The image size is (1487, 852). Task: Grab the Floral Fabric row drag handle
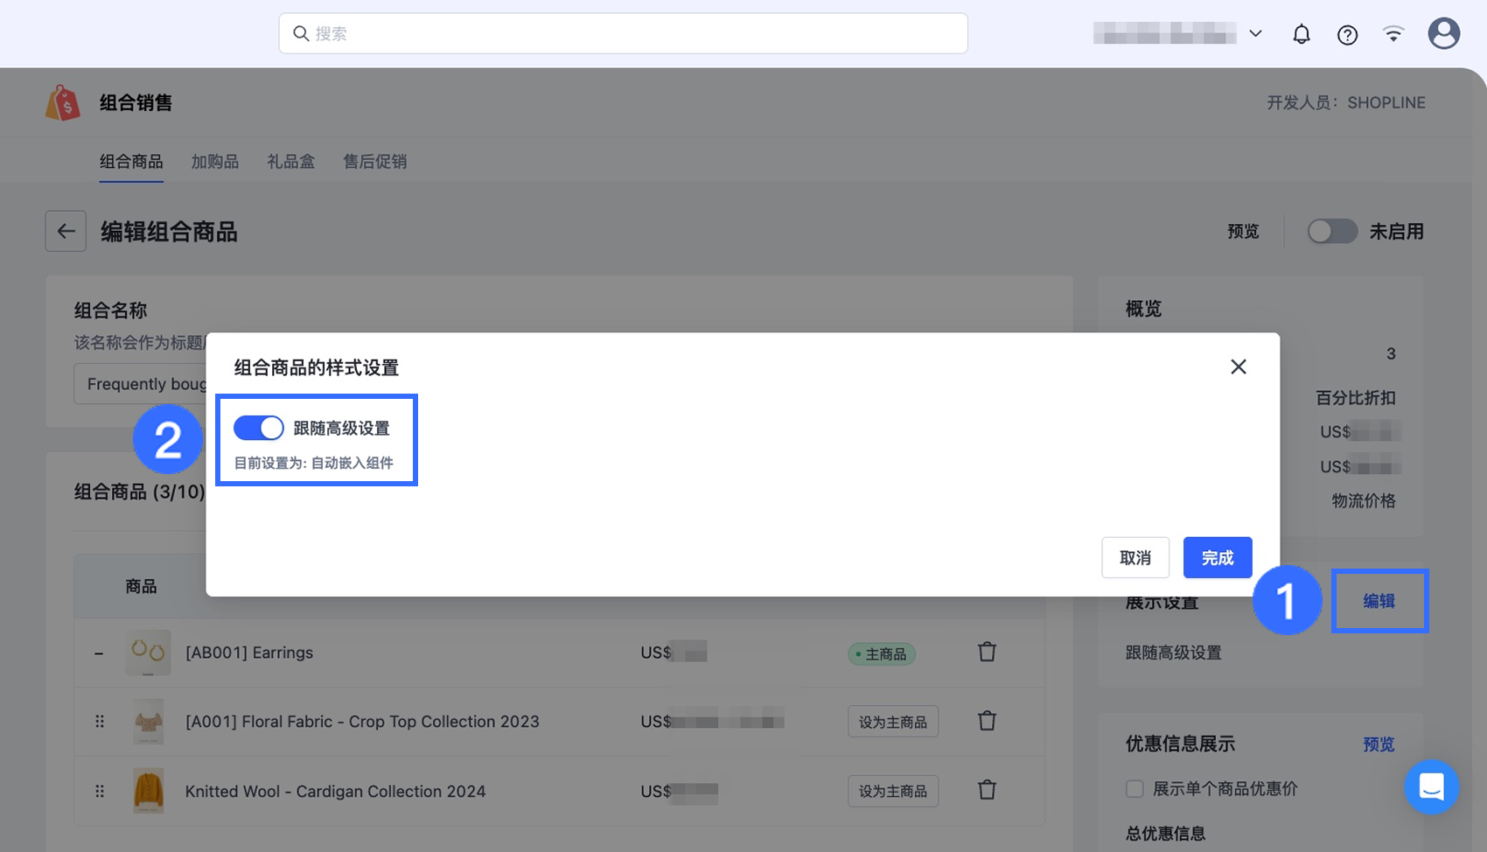click(100, 721)
